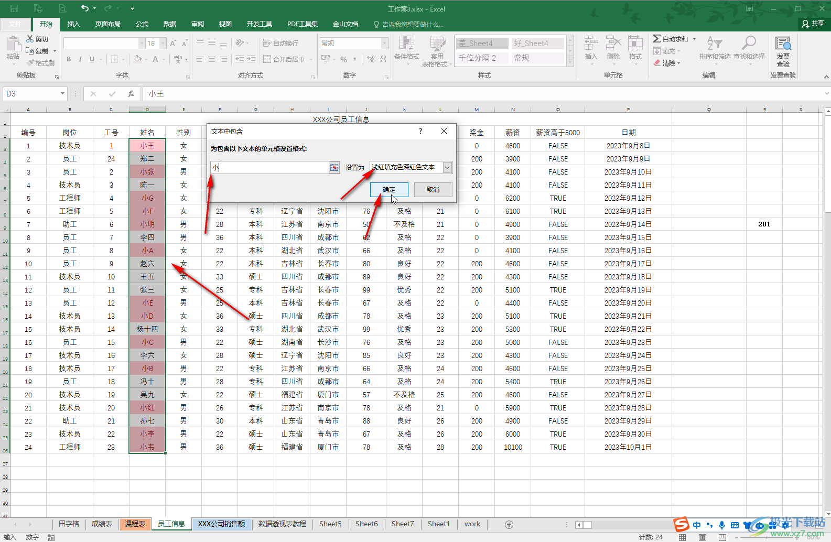Open the format style dropdown in the dialog
The height and width of the screenshot is (542, 831).
[x=447, y=167]
